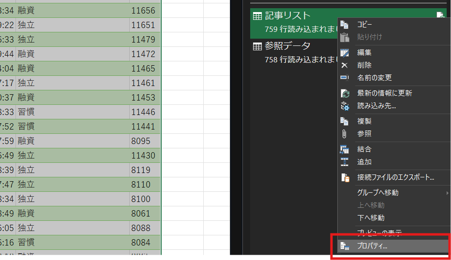The height and width of the screenshot is (260, 451).
Task: Click the Delete X icon
Action: (345, 65)
